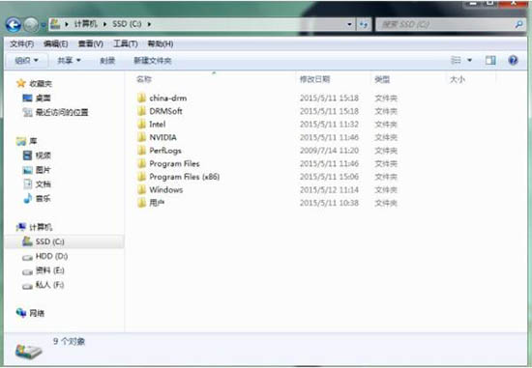Click the greyed Forward arrow button

pyautogui.click(x=31, y=25)
